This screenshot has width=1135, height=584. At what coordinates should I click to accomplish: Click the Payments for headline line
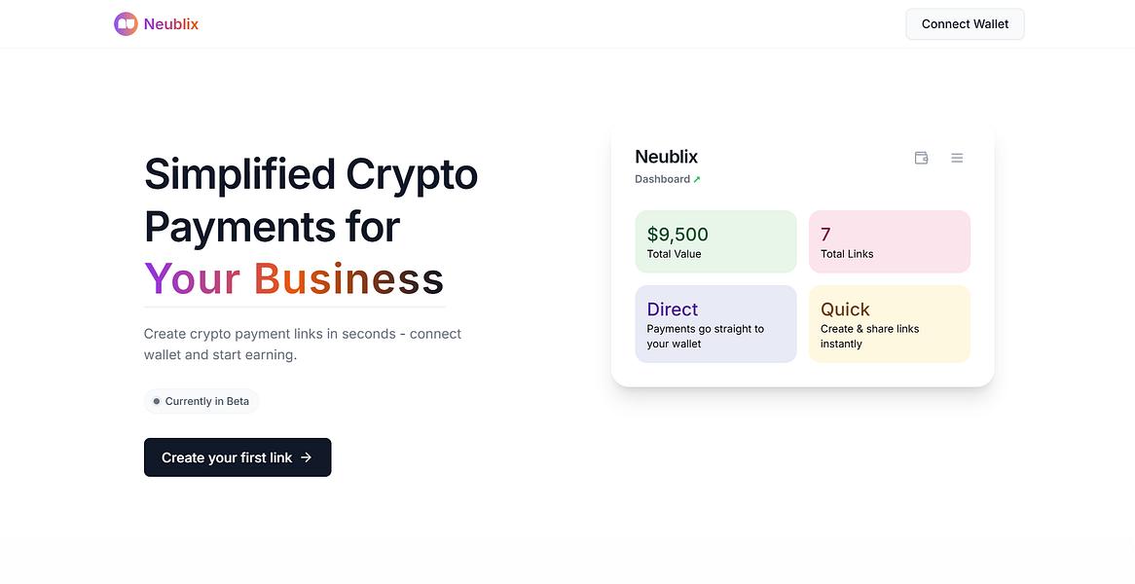coord(273,227)
